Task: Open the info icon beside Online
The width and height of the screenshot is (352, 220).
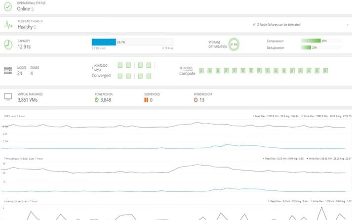Action: (32, 9)
